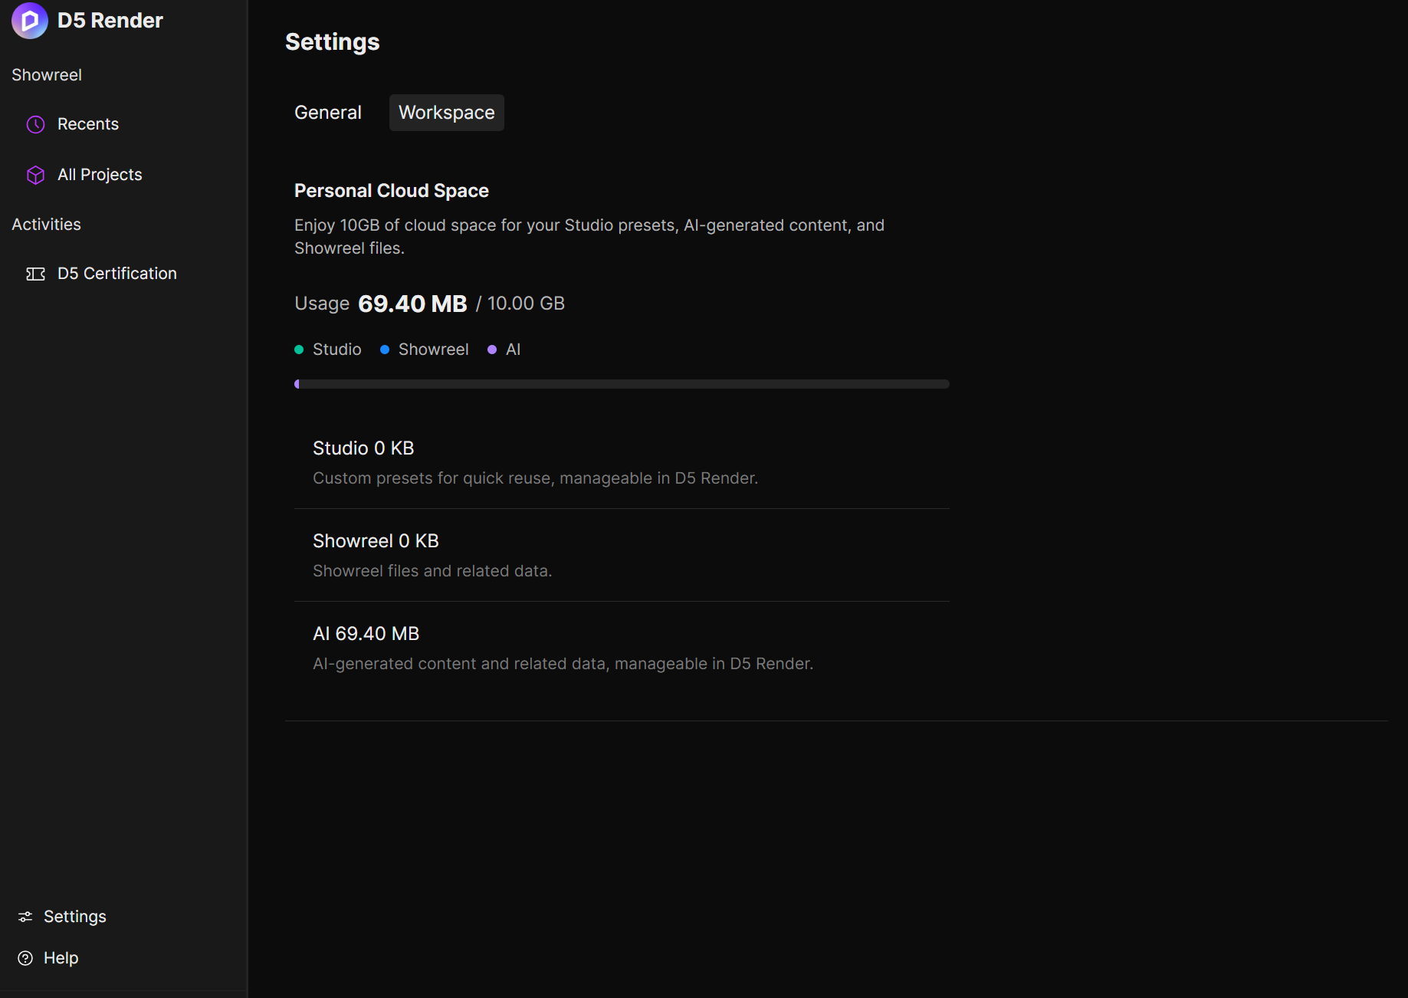Click the Studio 0 KB storage row
This screenshot has height=998, width=1408.
[x=622, y=462]
